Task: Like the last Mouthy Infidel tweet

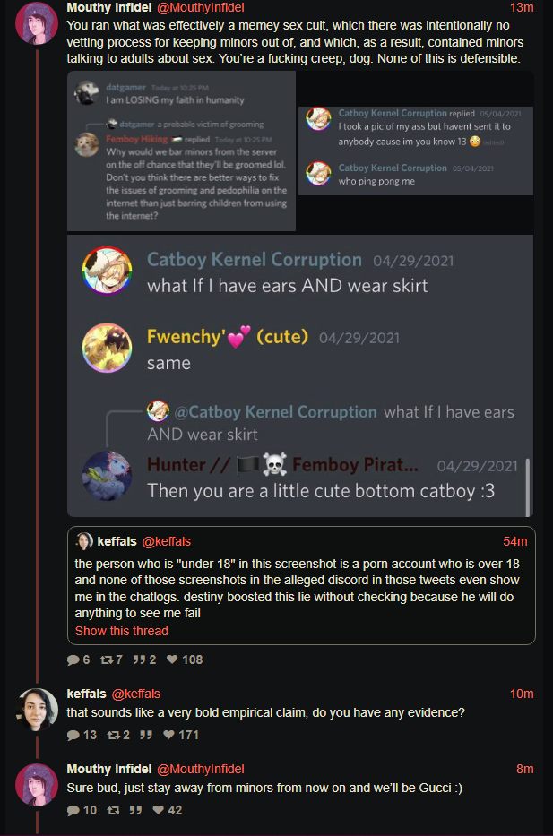Action: pyautogui.click(x=168, y=810)
